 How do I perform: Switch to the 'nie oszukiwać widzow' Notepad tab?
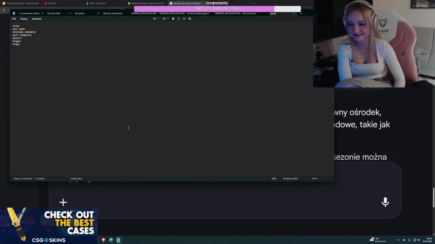point(29,13)
